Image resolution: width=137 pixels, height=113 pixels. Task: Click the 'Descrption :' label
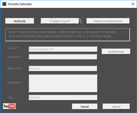pyautogui.click(x=15, y=82)
